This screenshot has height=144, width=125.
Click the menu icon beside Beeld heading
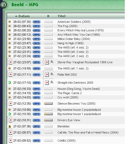[3, 5]
